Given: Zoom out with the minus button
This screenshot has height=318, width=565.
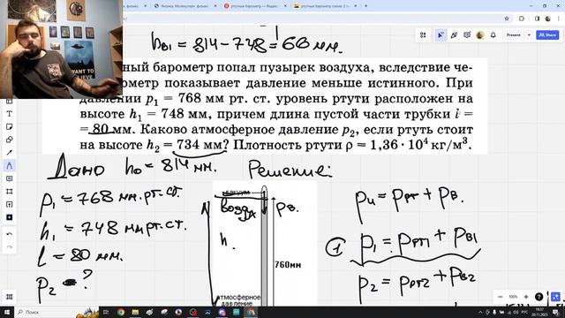Looking at the screenshot, I should [501, 297].
